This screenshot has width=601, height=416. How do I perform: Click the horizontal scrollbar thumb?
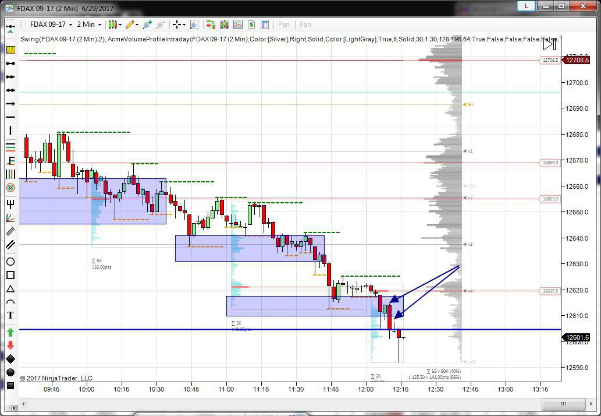pyautogui.click(x=563, y=404)
